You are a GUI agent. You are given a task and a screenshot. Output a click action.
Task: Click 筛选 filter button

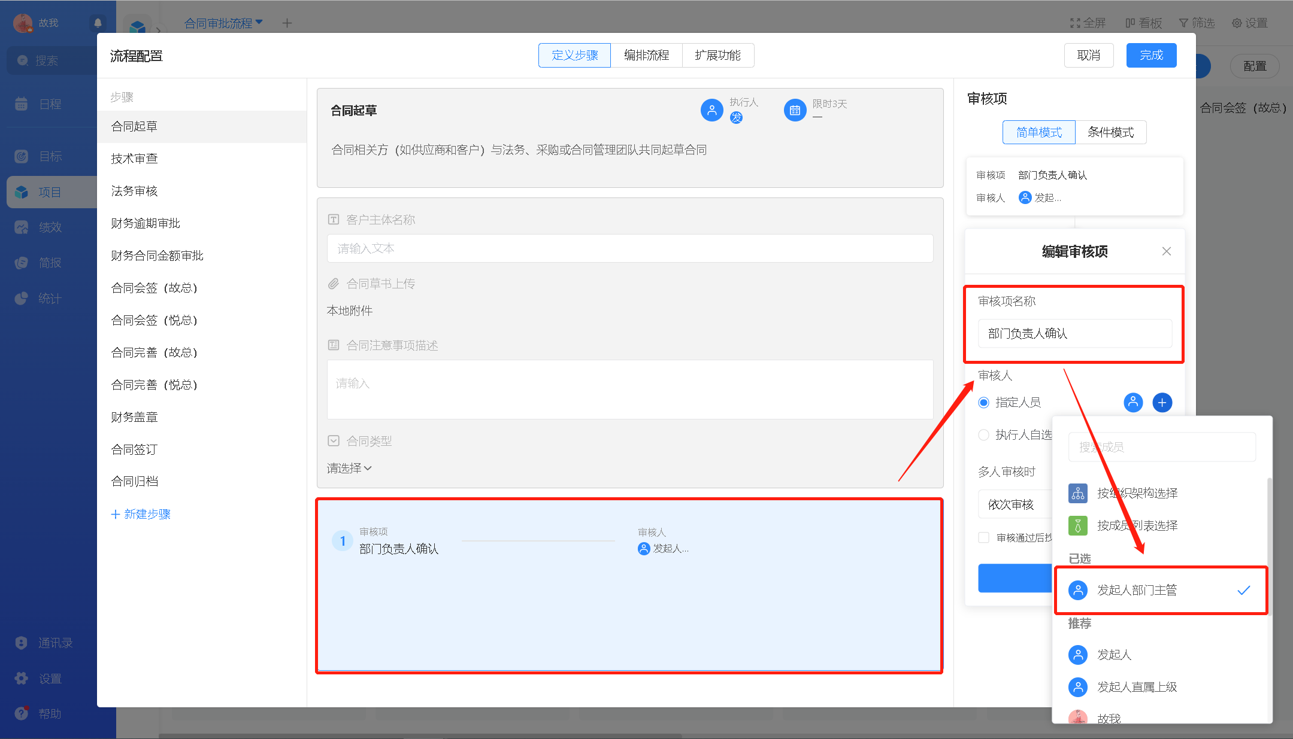point(1197,23)
